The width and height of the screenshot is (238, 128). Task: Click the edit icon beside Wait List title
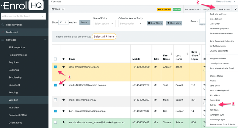pyautogui.click(x=53, y=9)
